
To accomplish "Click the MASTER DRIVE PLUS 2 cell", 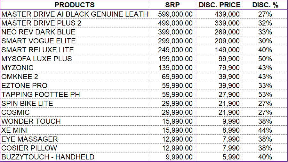I will point(75,23).
